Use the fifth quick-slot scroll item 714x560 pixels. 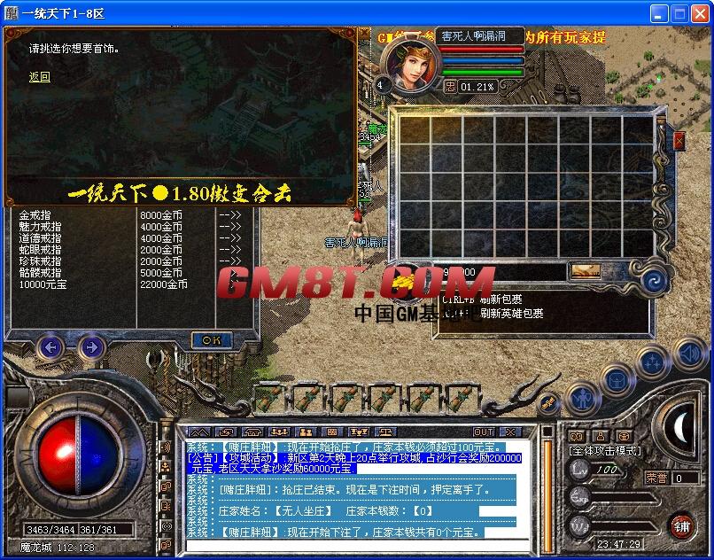pyautogui.click(x=423, y=398)
